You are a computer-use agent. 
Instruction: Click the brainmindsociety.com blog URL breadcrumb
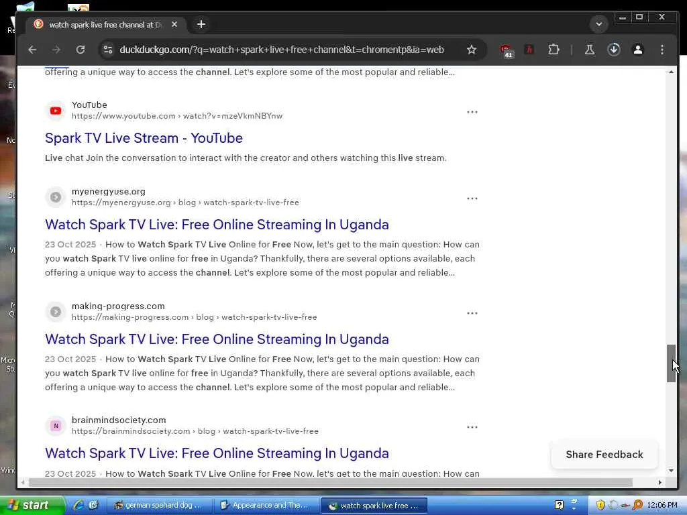(x=195, y=431)
